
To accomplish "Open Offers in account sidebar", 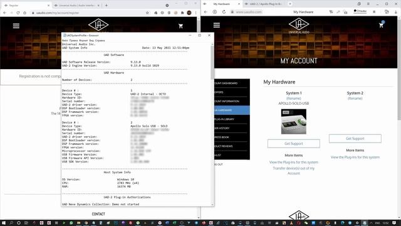I will [231, 92].
